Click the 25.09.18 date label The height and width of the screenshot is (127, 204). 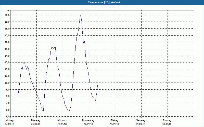(x=36, y=124)
